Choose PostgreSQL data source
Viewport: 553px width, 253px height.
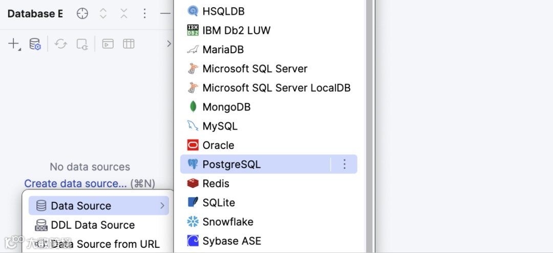pos(269,164)
